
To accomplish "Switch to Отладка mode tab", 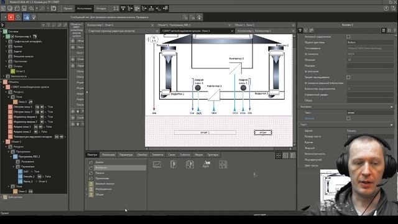I will pyautogui.click(x=101, y=8).
